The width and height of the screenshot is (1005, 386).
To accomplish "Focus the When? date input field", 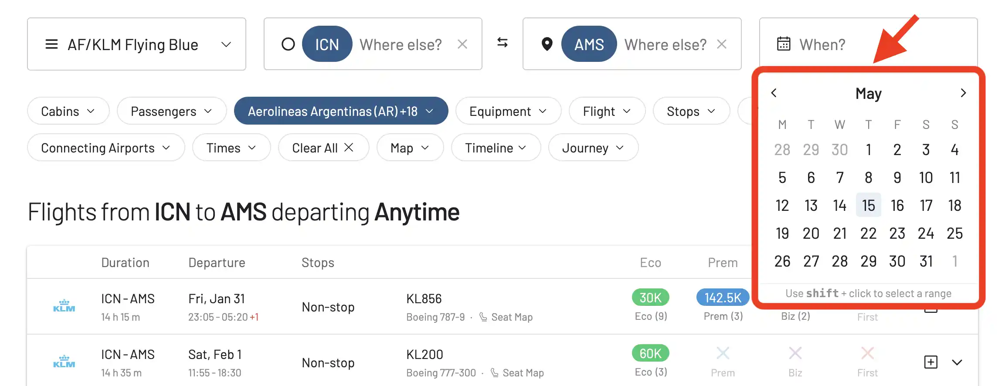I will point(868,44).
